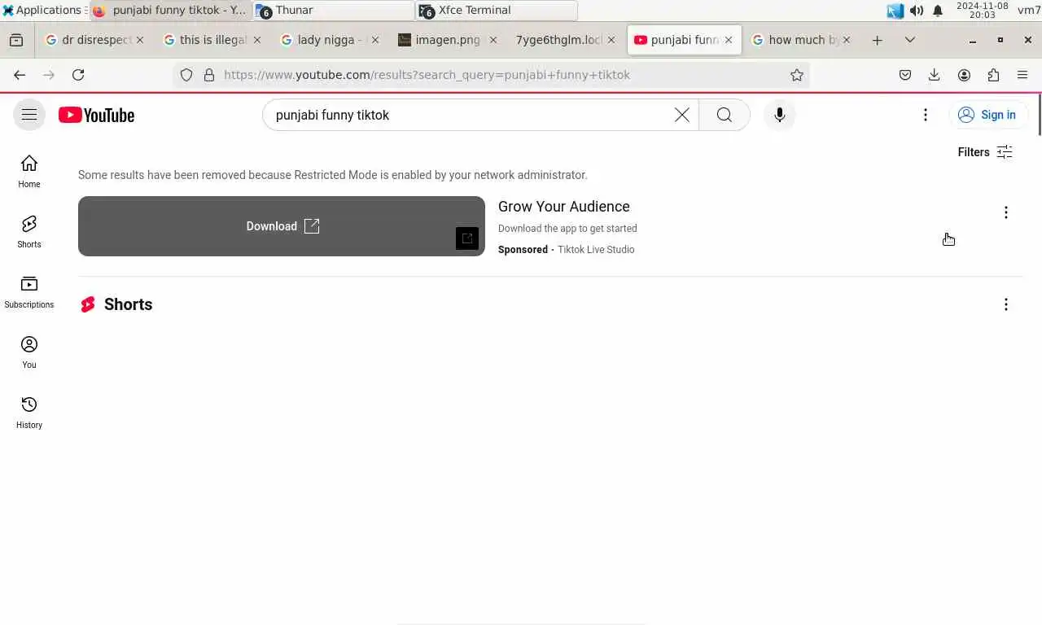Go to Shorts in the sidebar

pyautogui.click(x=29, y=232)
